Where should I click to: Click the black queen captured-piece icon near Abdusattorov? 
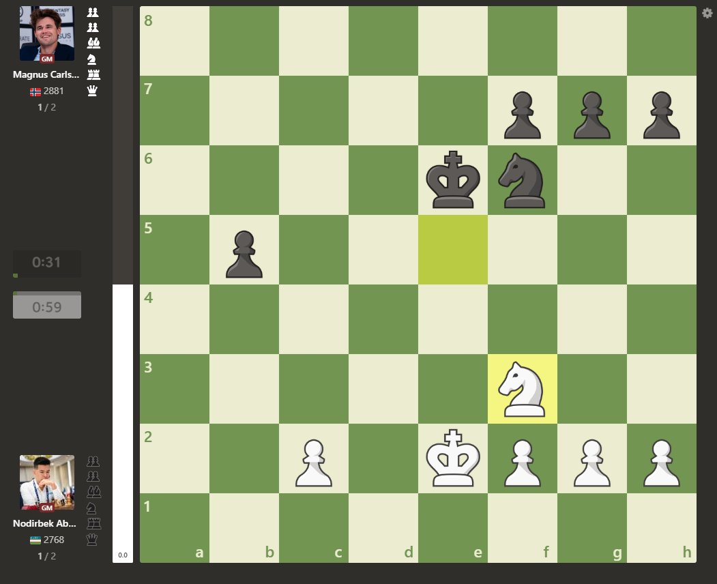click(x=93, y=539)
